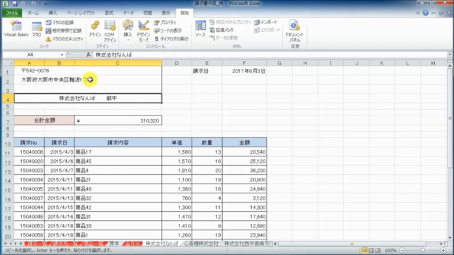Click 拡張パック (Expansion Packs)
The image size is (454, 255).
point(222,30)
